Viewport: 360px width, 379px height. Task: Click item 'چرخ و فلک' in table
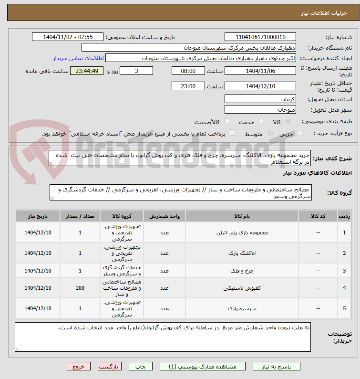pos(242,271)
